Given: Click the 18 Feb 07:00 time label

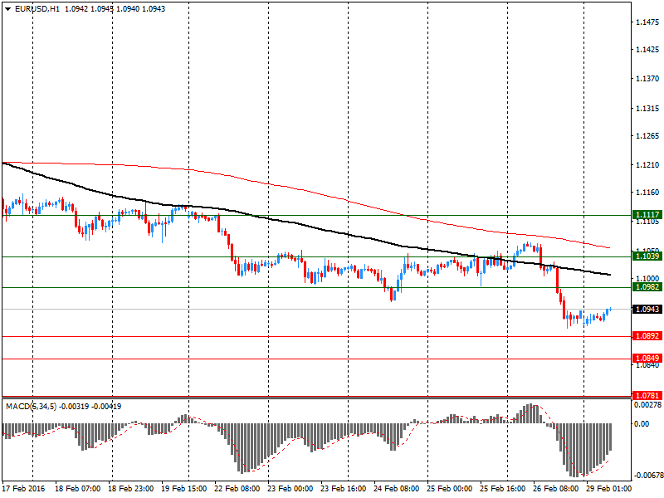Looking at the screenshot, I should coord(77,488).
